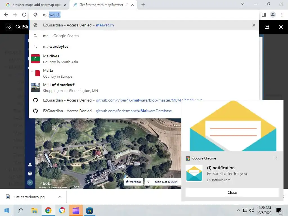
Task: Open the volume speaker tray icon
Action: (252, 210)
